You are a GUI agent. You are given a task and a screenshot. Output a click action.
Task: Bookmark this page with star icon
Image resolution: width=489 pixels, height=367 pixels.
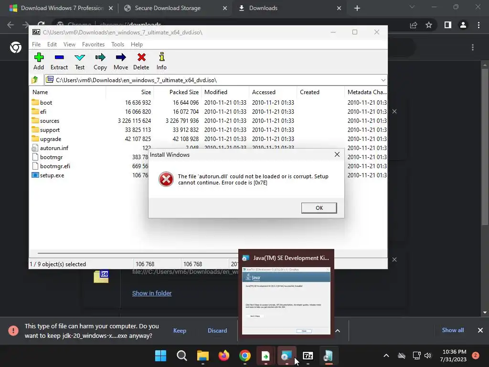(429, 25)
